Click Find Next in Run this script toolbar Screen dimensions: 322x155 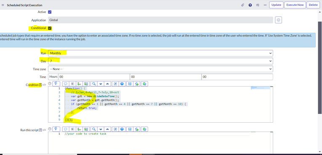click(101, 129)
